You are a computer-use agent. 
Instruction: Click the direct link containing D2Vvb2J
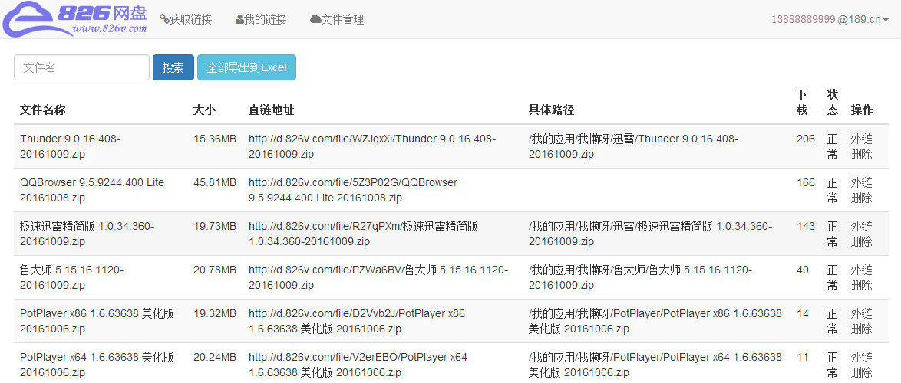click(357, 321)
